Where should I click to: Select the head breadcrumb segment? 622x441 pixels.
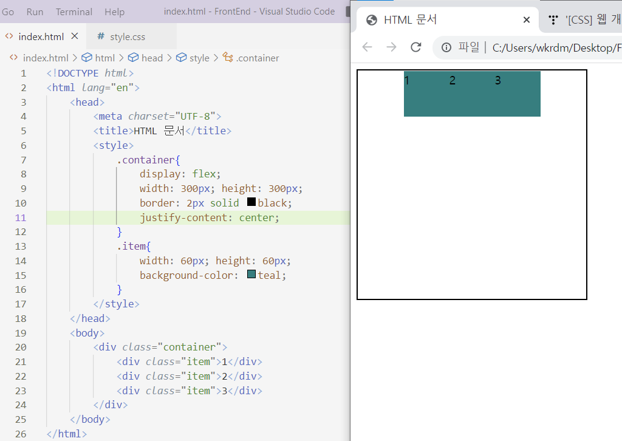(x=152, y=58)
